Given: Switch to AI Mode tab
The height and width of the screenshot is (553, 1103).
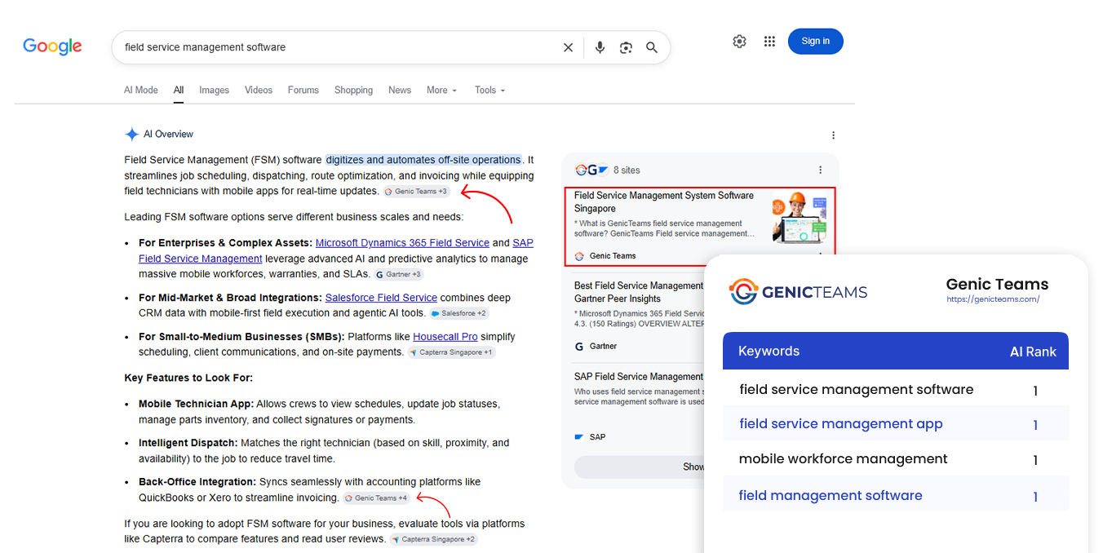Looking at the screenshot, I should click(141, 91).
